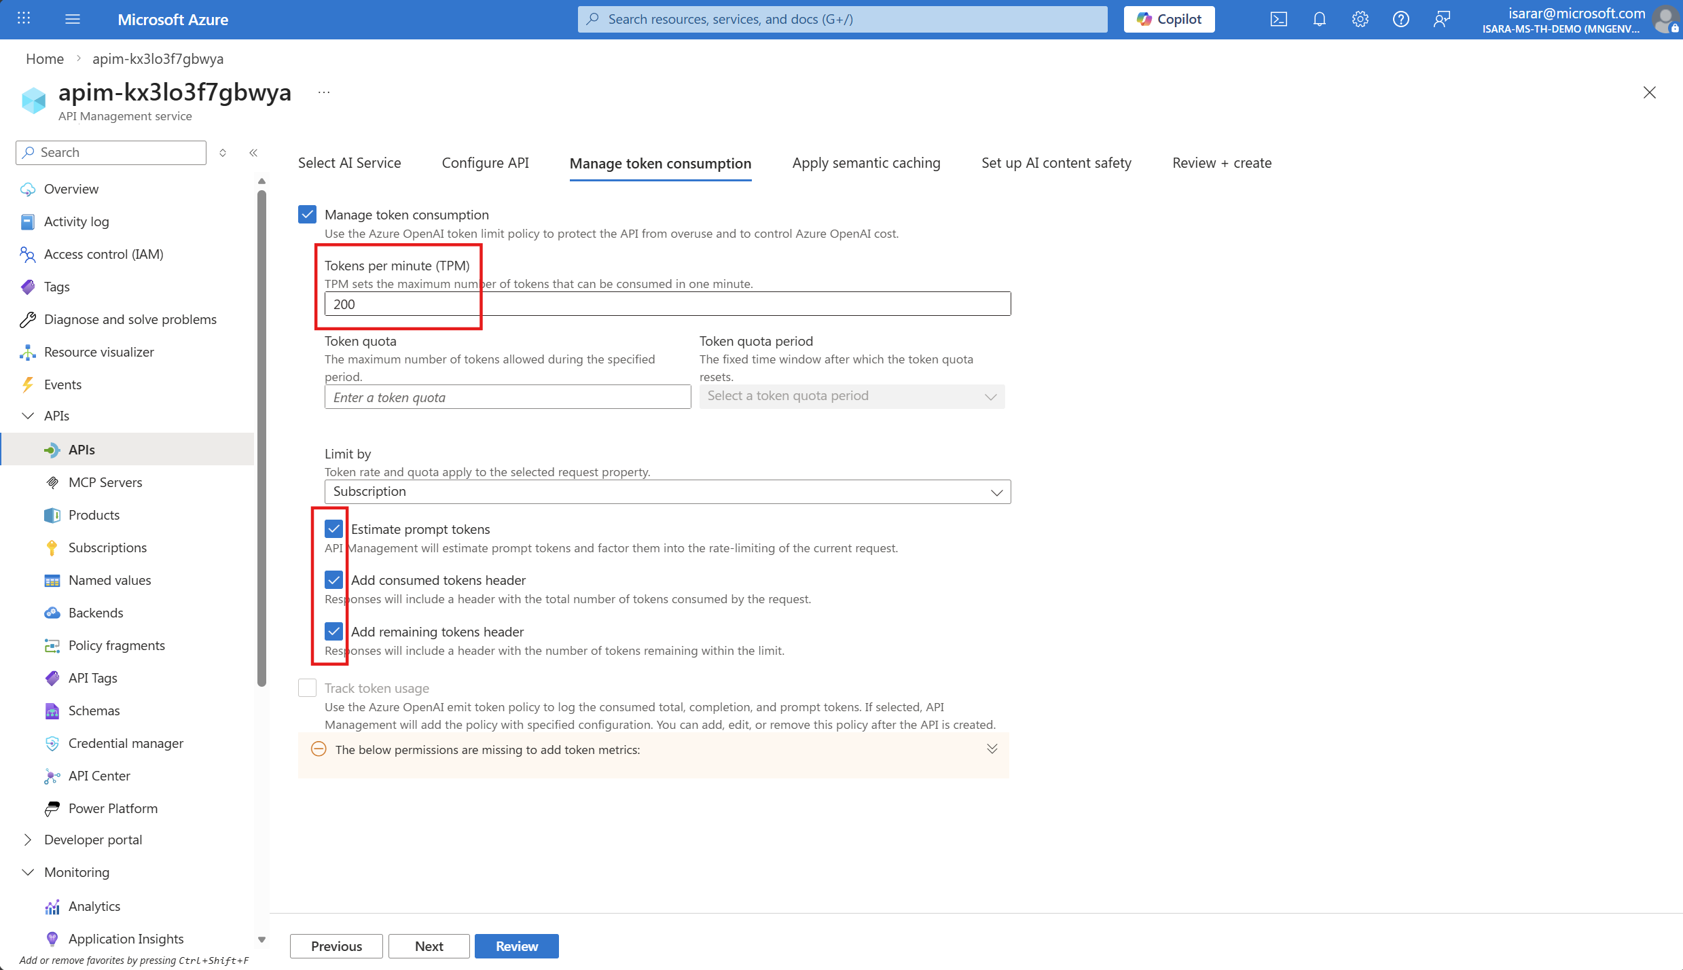
Task: Open Set up AI content safety tab
Action: tap(1056, 163)
